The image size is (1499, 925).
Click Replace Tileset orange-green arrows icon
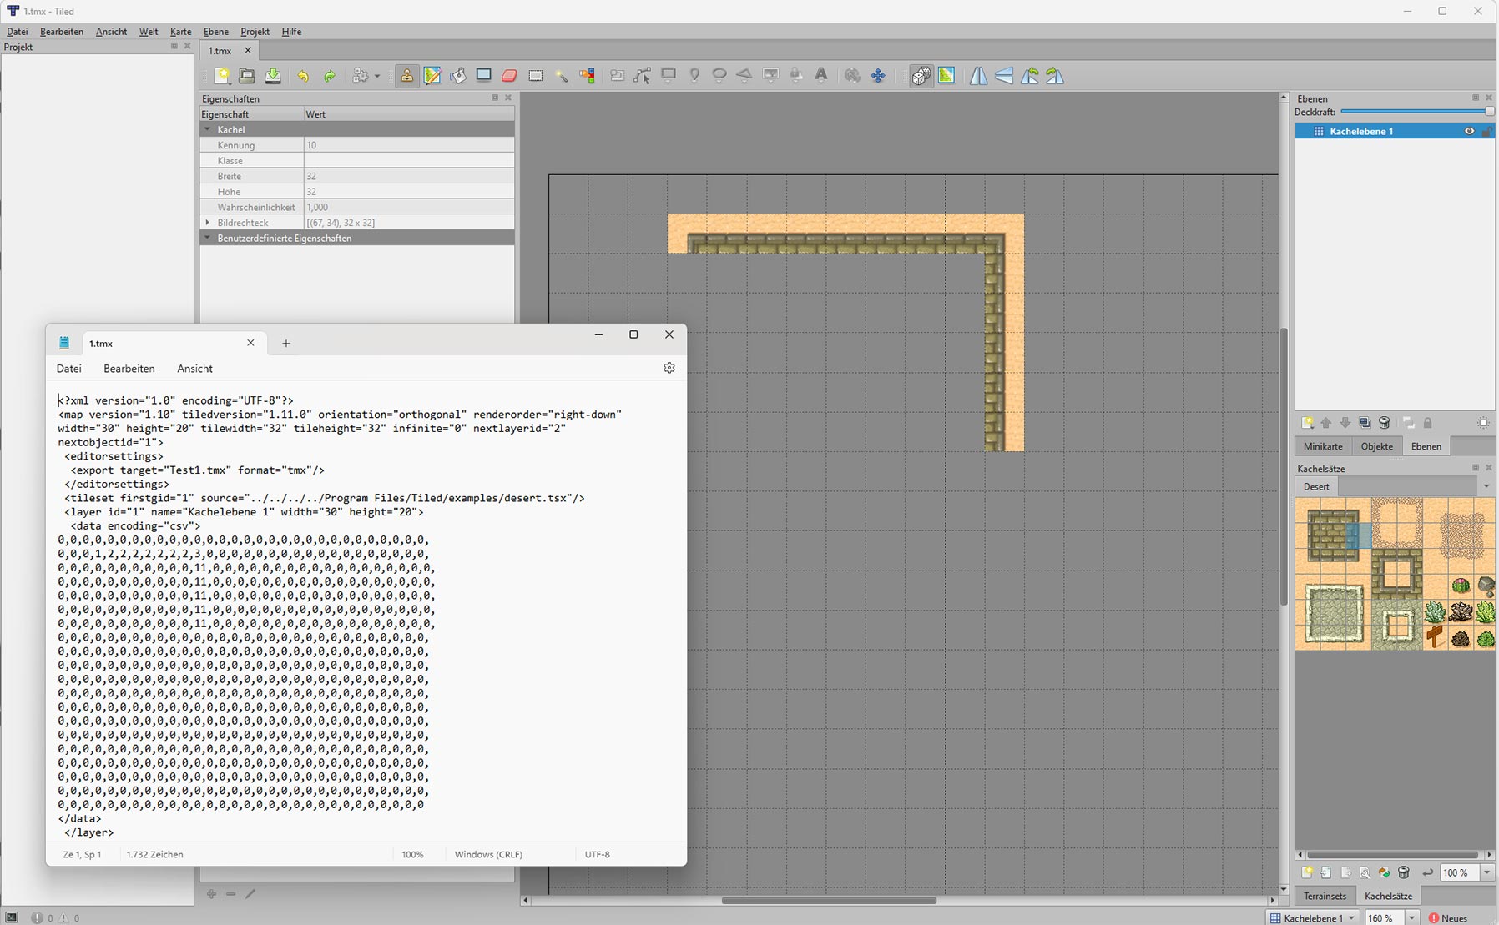point(1385,872)
